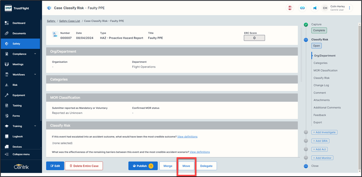
Task: Click the Dashboard sidebar icon
Action: [x=7, y=23]
